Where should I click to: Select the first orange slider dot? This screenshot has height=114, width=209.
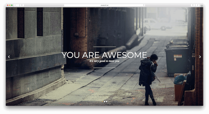102,102
